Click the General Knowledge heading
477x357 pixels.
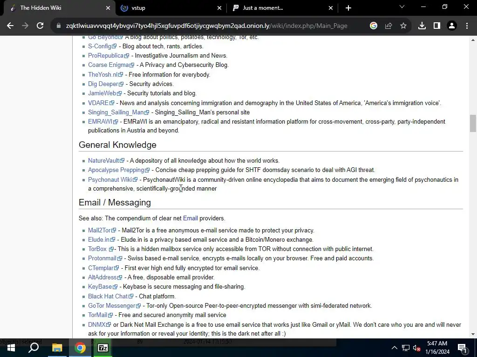[117, 145]
